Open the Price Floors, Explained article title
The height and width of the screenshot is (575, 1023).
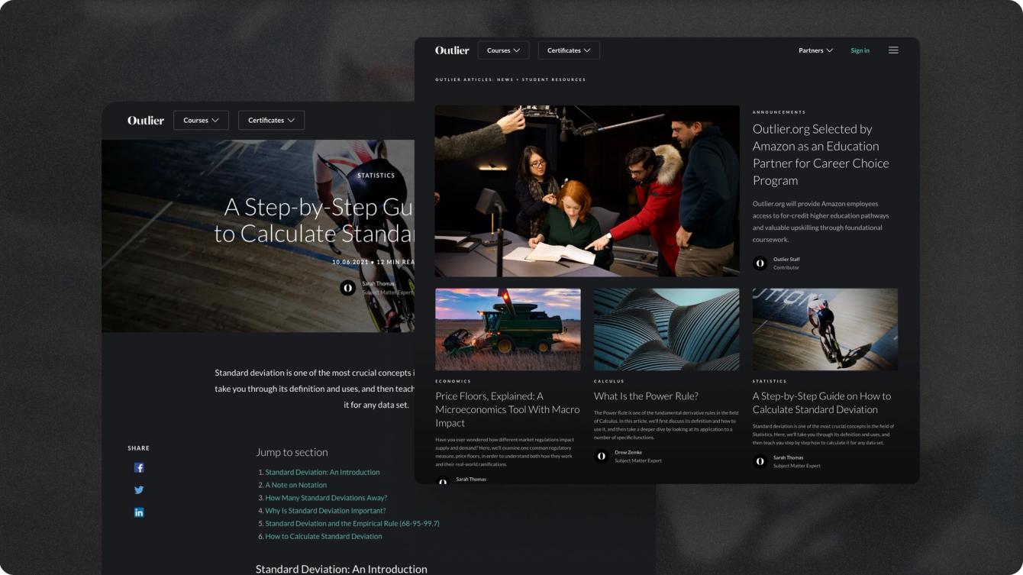tap(508, 409)
